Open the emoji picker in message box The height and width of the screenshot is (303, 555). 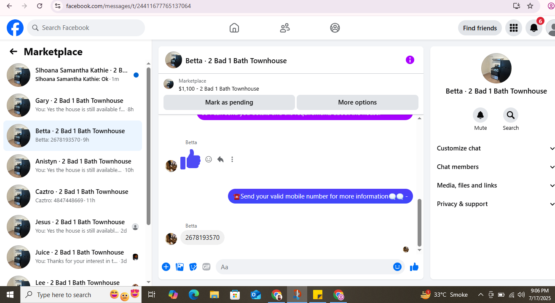[397, 267]
